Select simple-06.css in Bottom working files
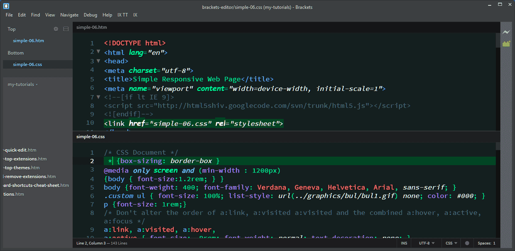This screenshot has width=515, height=251. [x=27, y=65]
